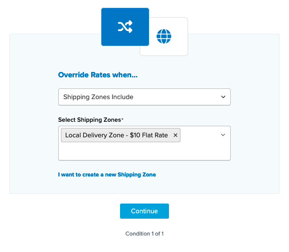Click the Shipping Zones Include text
Screen dimensions: 289x252
pyautogui.click(x=98, y=97)
